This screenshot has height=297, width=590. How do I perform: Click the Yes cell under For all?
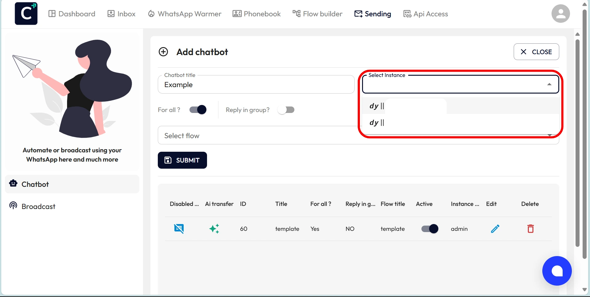pos(315,229)
